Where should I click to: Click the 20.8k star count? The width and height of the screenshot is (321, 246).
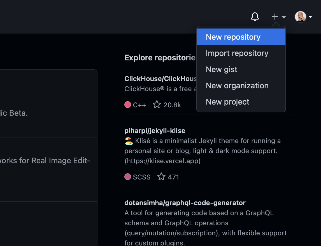[x=172, y=105]
